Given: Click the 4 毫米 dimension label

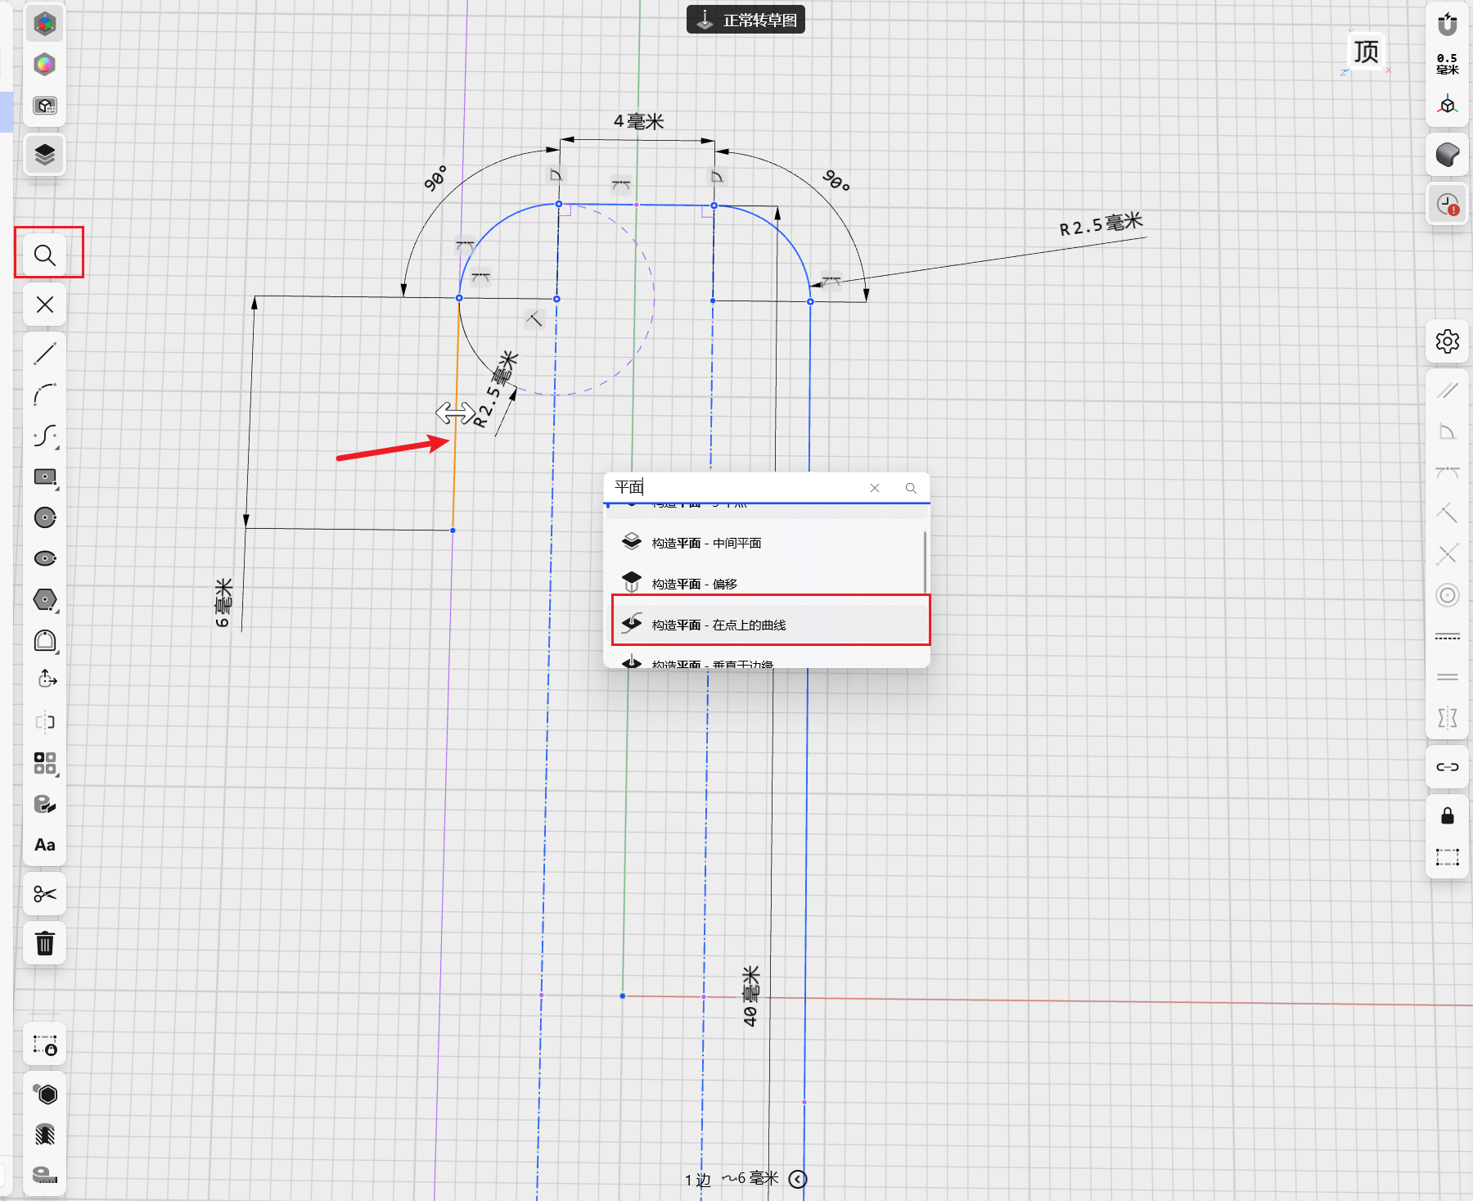Looking at the screenshot, I should 639,122.
